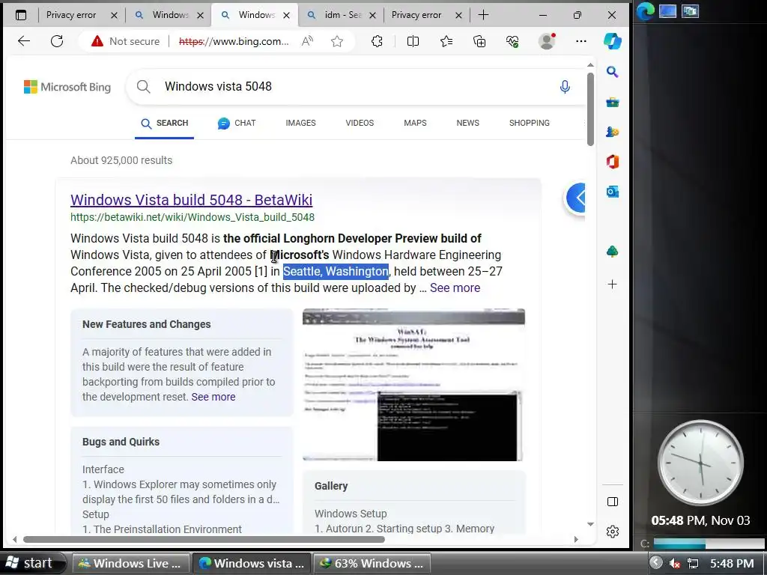Viewport: 767px width, 575px height.
Task: Click the betawiki.net green URL
Action: 192,217
